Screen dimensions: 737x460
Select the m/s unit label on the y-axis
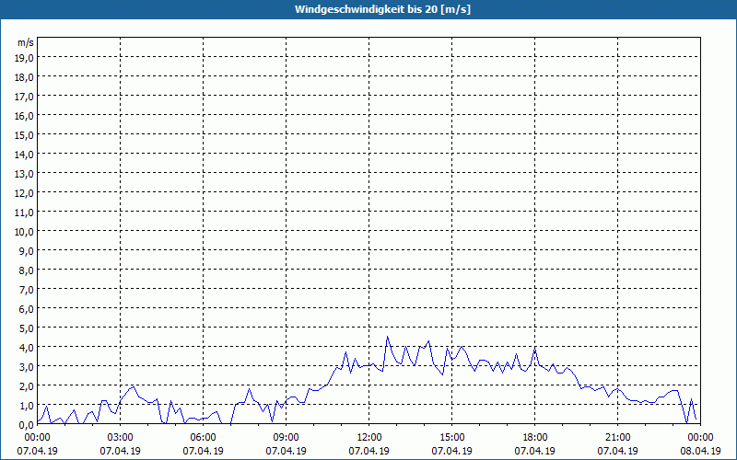click(x=26, y=42)
